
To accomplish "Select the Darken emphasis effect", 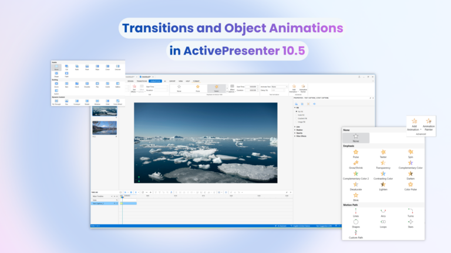I will click(x=410, y=175).
